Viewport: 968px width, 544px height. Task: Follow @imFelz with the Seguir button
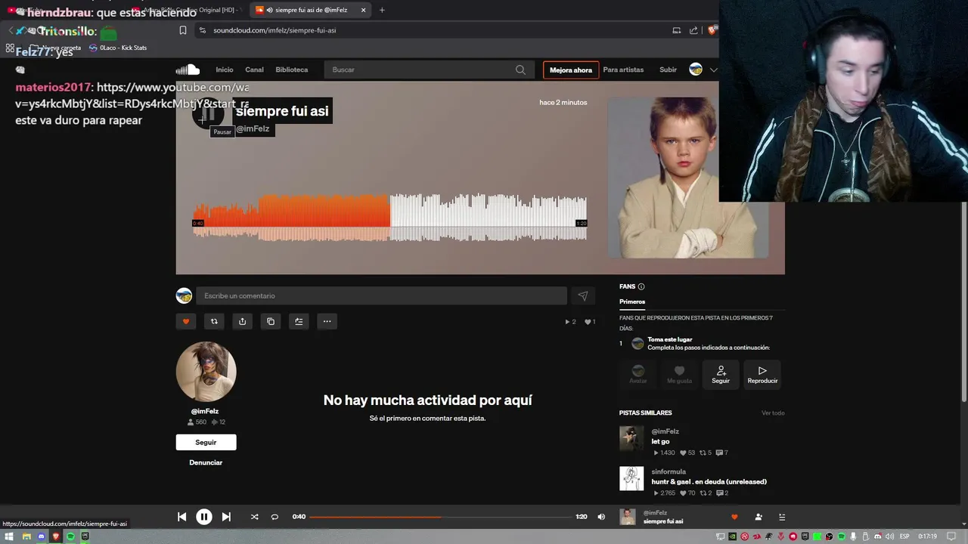tap(206, 442)
